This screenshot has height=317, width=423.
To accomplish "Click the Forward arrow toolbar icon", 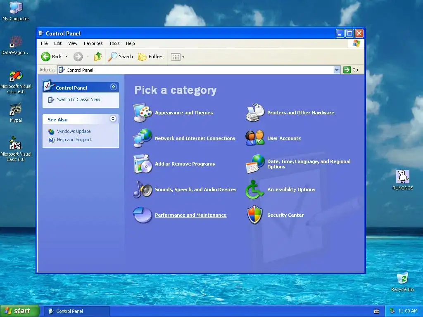I will click(x=78, y=57).
